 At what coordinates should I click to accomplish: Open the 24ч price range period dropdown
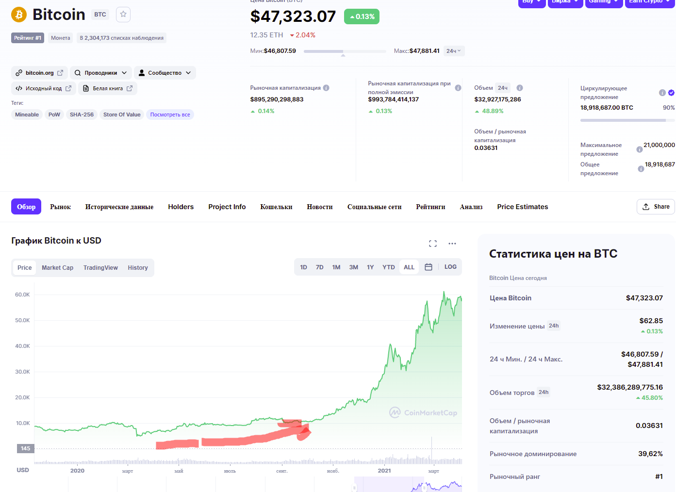tap(454, 51)
